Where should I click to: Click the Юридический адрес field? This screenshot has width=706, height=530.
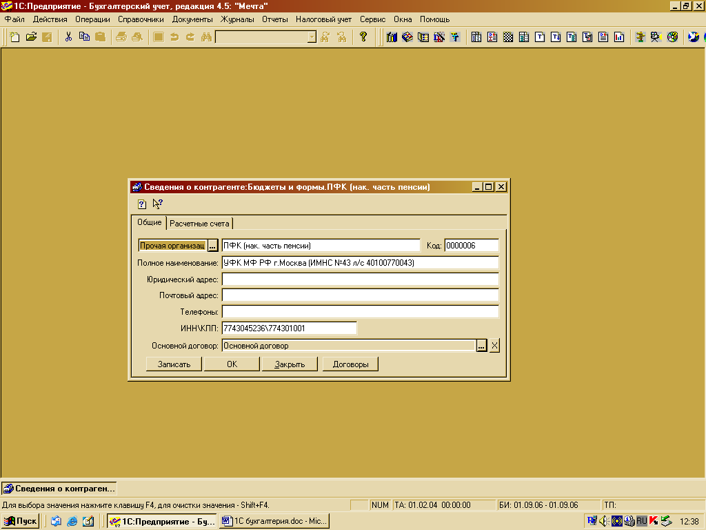[360, 279]
